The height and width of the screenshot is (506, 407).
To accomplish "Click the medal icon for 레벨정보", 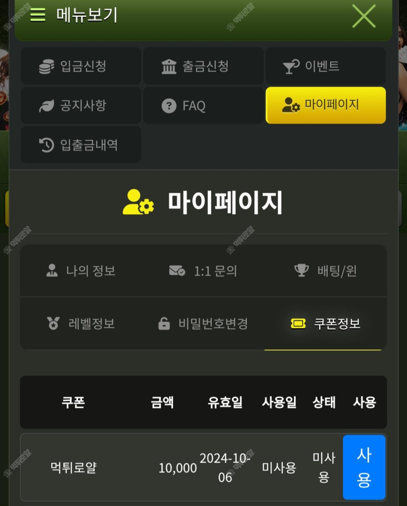I will tap(53, 323).
